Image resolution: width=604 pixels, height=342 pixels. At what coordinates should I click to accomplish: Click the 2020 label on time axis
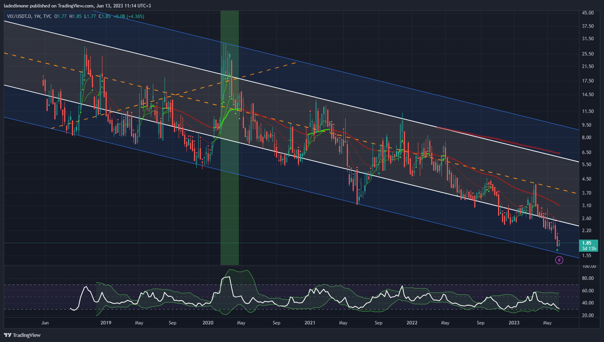pos(208,323)
